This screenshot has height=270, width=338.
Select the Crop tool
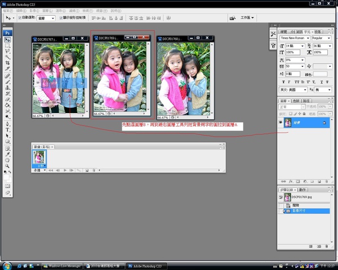tap(7, 63)
